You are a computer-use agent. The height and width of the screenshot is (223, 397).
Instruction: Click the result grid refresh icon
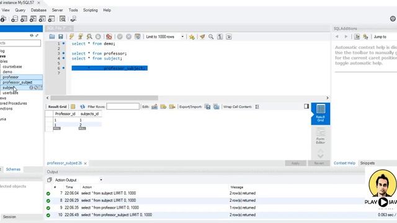83,107
